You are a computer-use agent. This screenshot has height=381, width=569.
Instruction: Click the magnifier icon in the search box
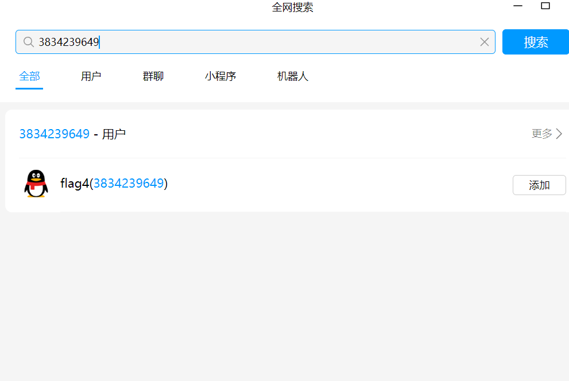[28, 42]
